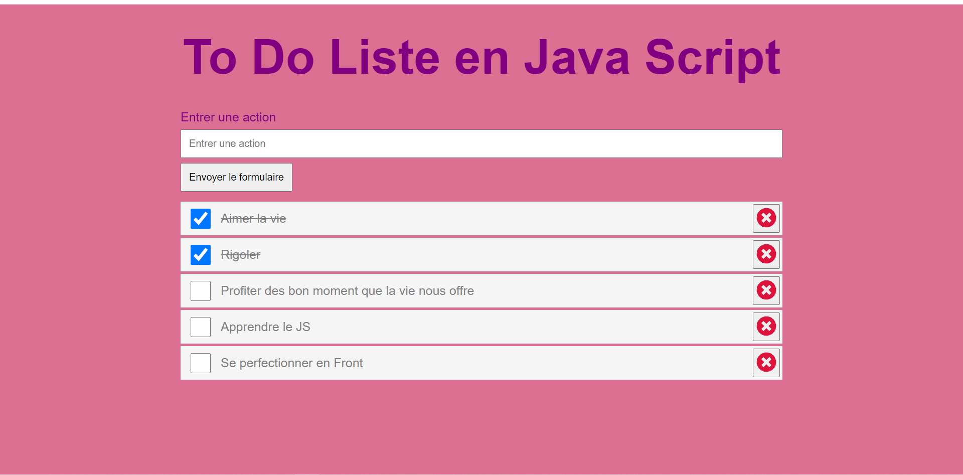
Task: Click the 'To Do Liste en Java Script' title
Action: [x=481, y=57]
